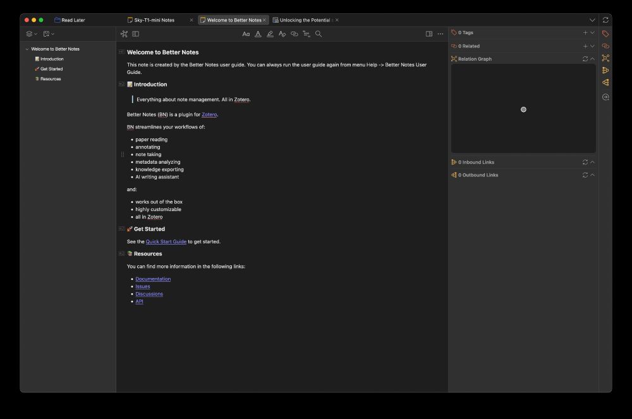This screenshot has height=419, width=632.
Task: Toggle the context pane icon in the editor toolbar
Action: [x=429, y=34]
